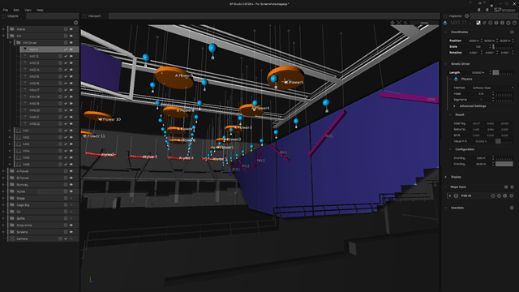Click the power icon beside PSN IN
519x292 pixels.
456,195
